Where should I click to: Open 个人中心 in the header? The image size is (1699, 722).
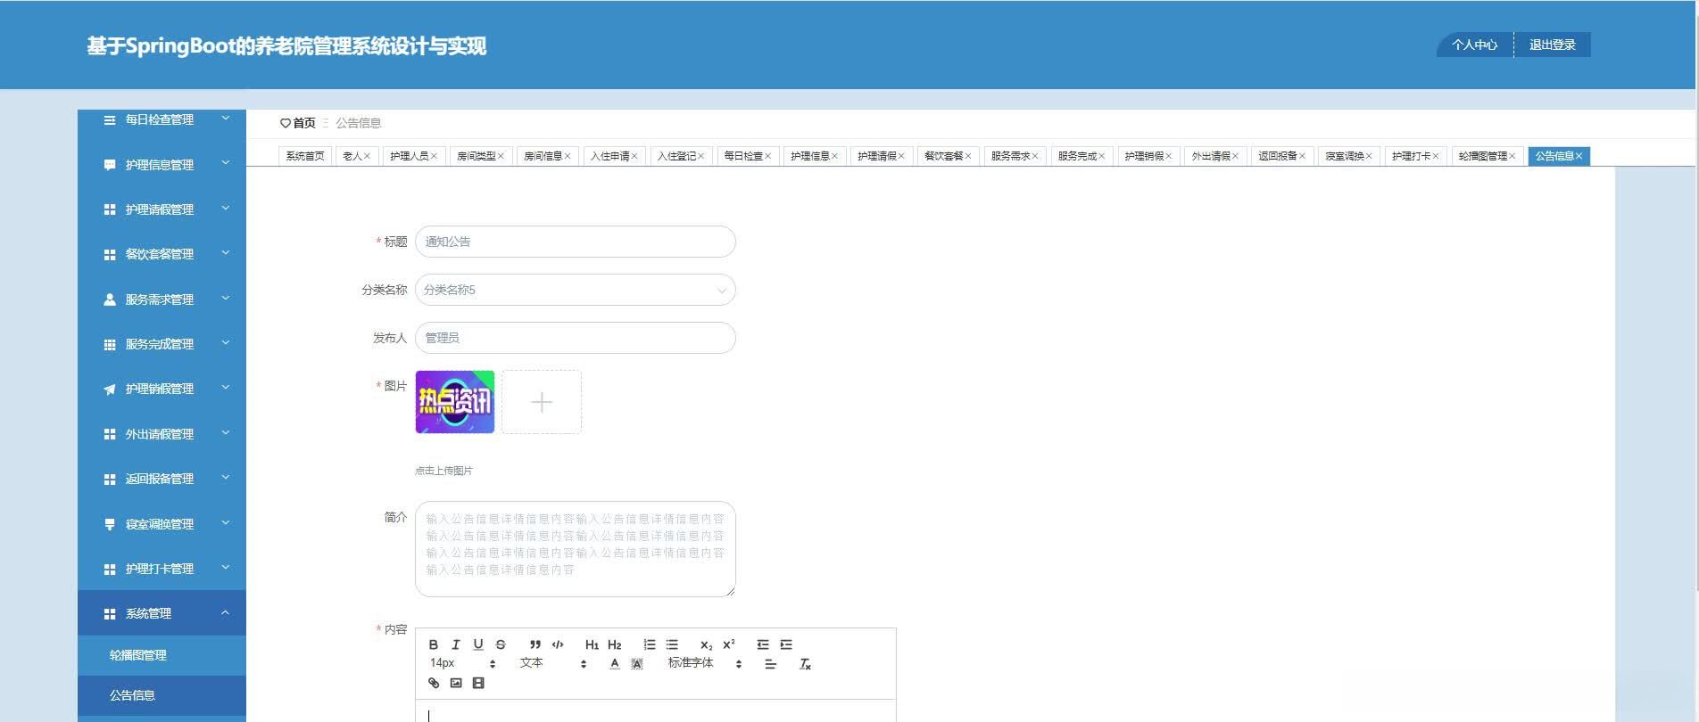pyautogui.click(x=1474, y=45)
